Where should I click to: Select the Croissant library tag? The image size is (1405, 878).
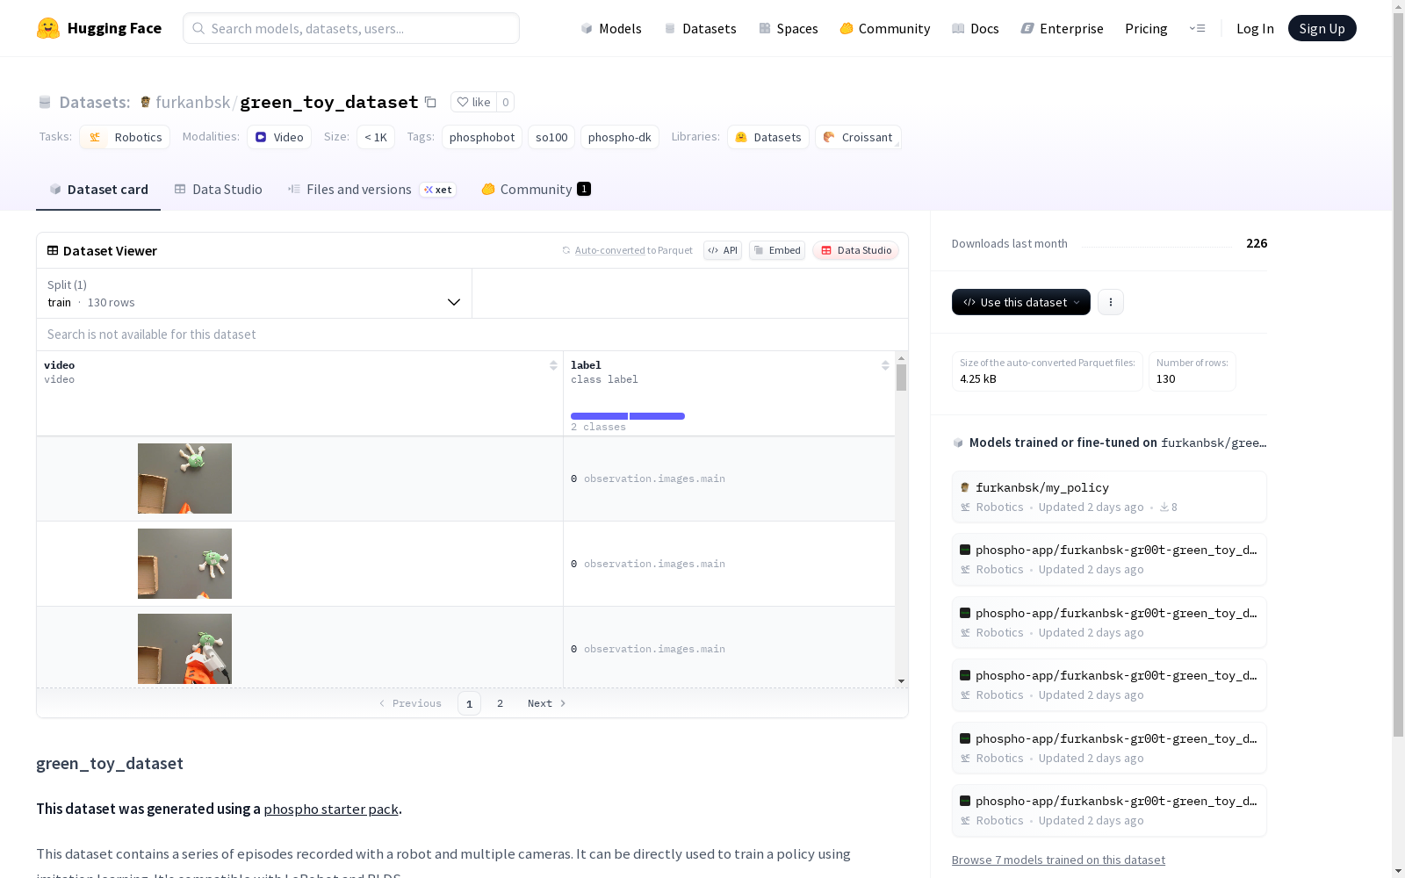858,137
